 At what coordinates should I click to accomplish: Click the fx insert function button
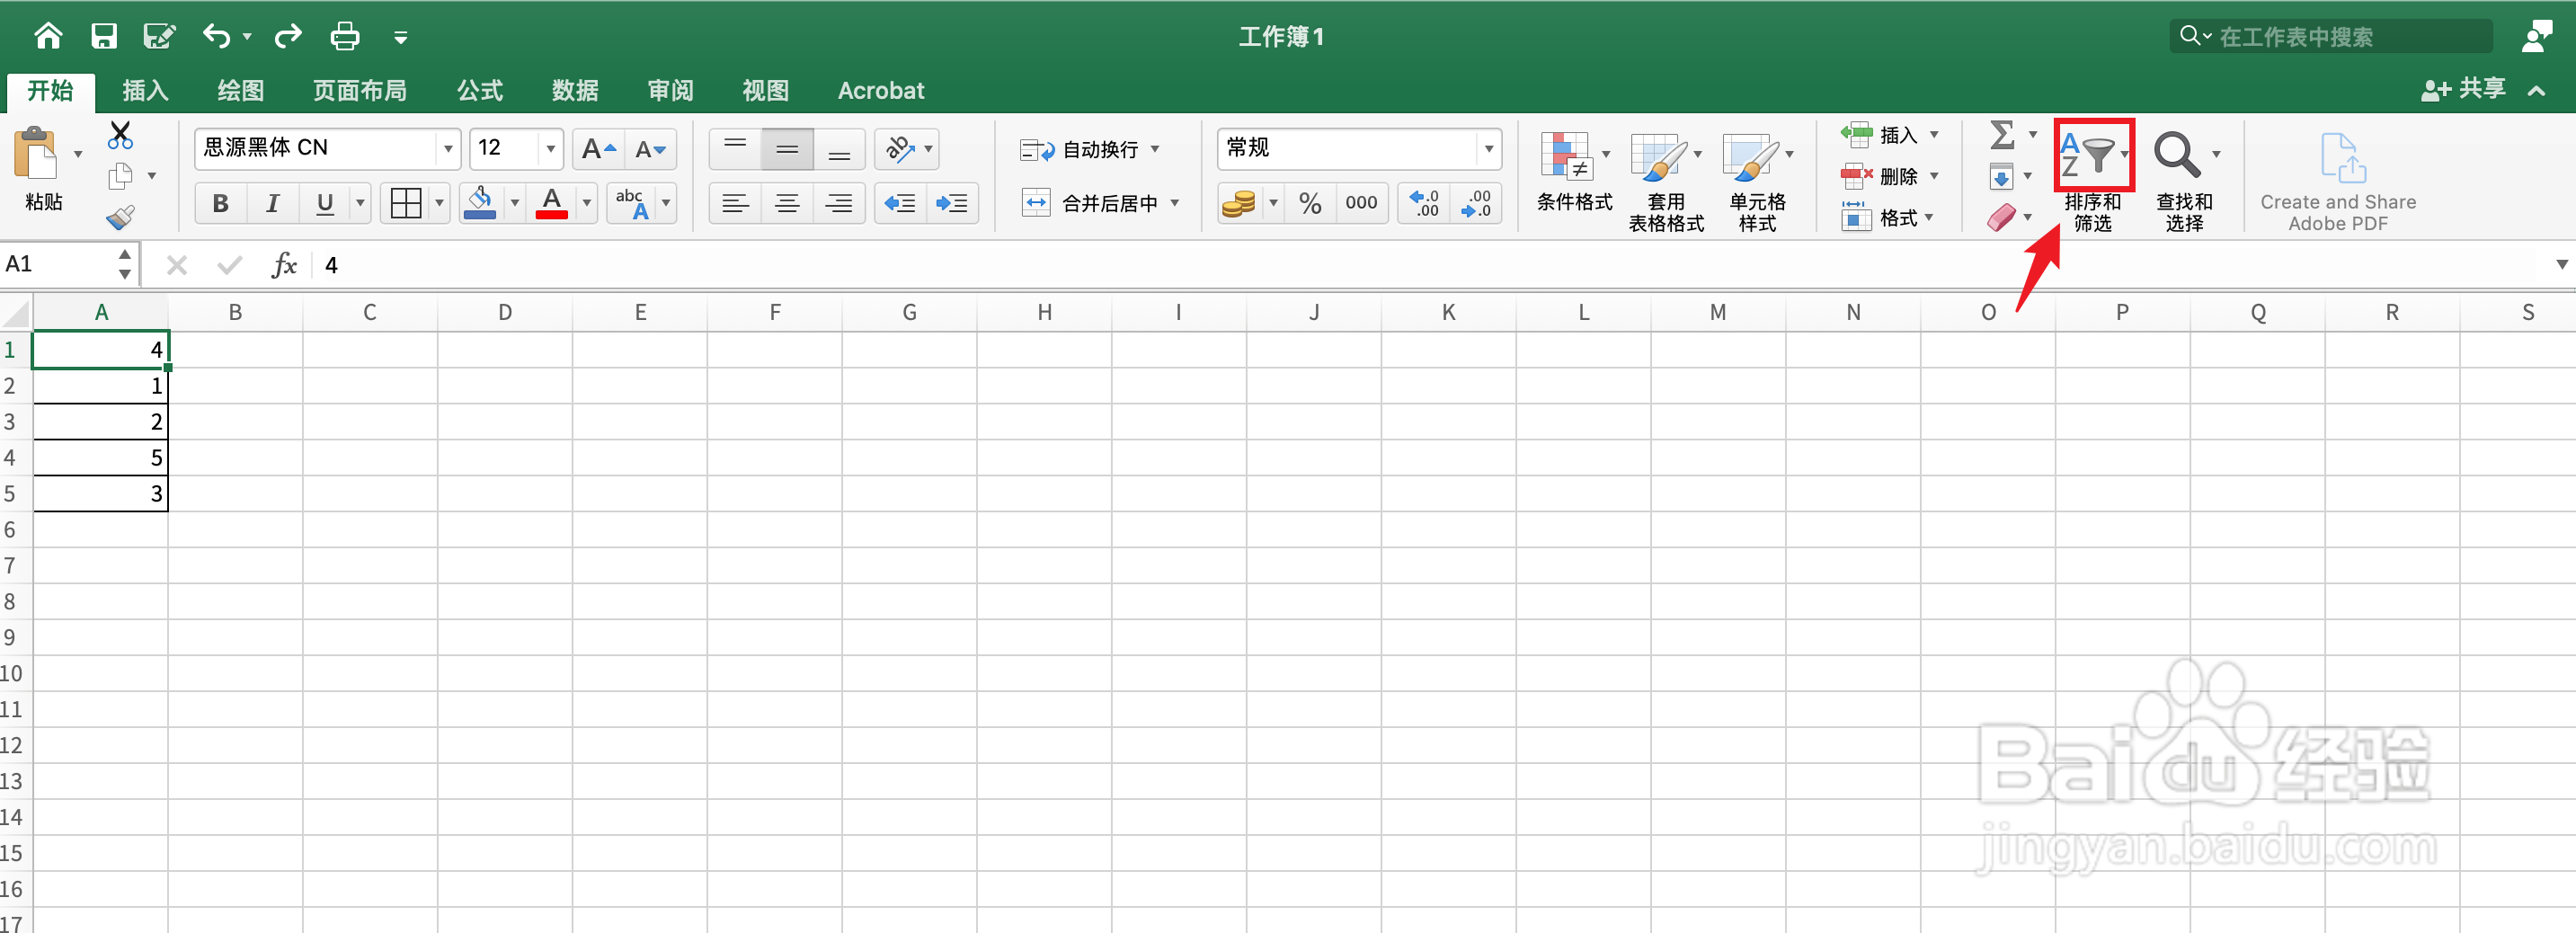tap(284, 265)
